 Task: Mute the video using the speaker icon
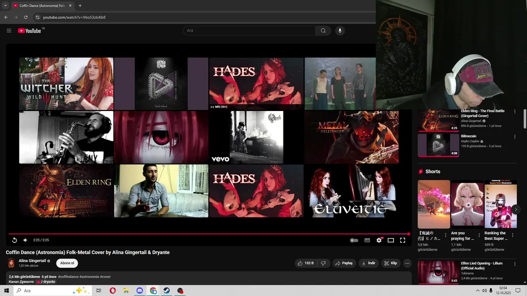tap(25, 240)
